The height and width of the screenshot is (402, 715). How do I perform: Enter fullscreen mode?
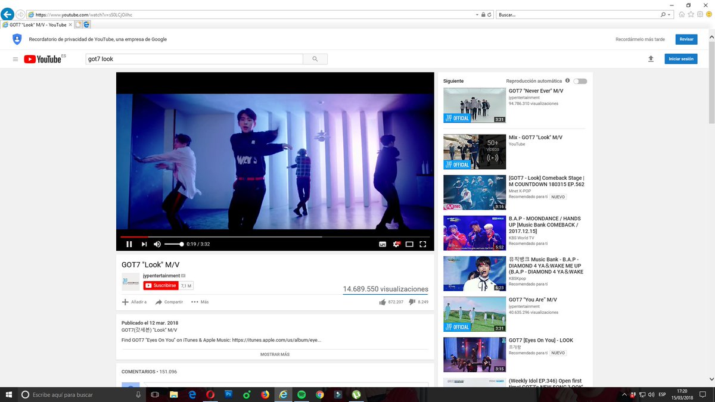coord(423,244)
